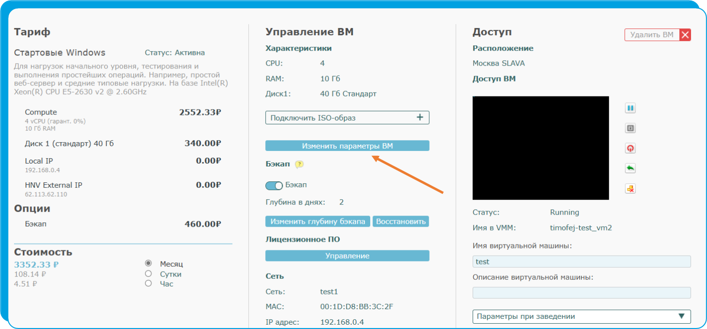Click the gray stop VM icon
Screen dimensions: 707x329
(630, 128)
